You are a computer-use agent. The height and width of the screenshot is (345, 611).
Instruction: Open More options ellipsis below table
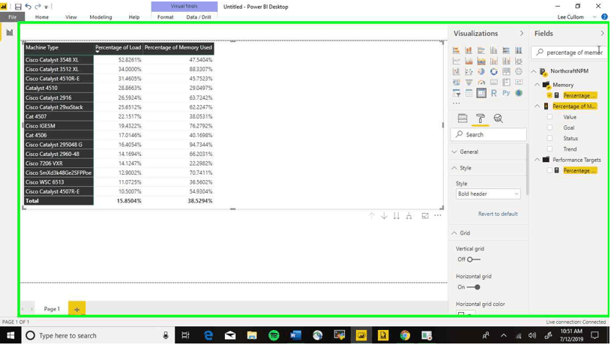pos(438,215)
